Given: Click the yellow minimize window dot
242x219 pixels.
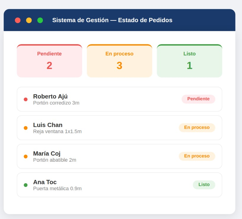Looking at the screenshot, I should point(29,20).
